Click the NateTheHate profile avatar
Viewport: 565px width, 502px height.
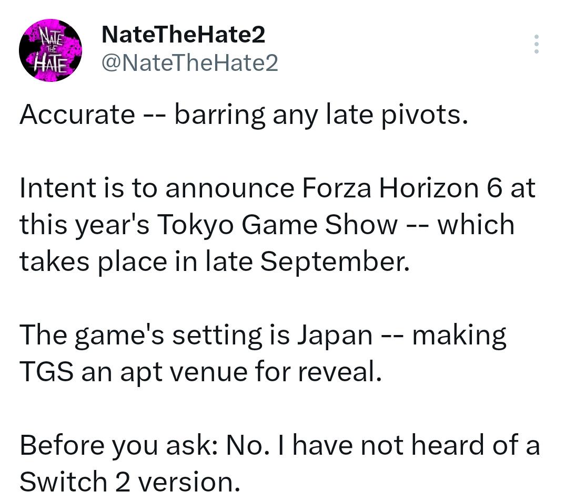tap(51, 50)
